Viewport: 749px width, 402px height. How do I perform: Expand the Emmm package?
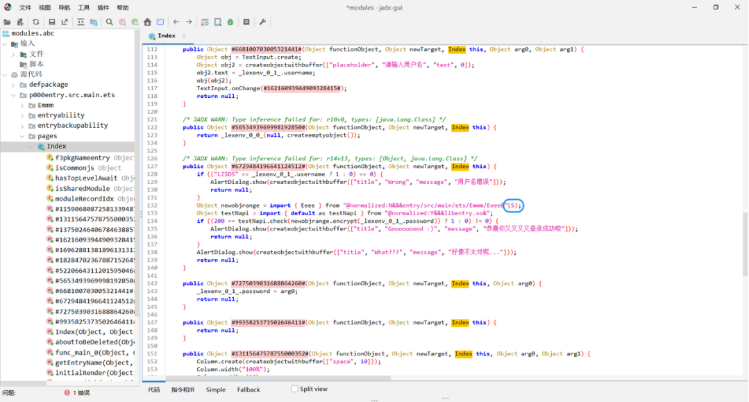tap(22, 105)
